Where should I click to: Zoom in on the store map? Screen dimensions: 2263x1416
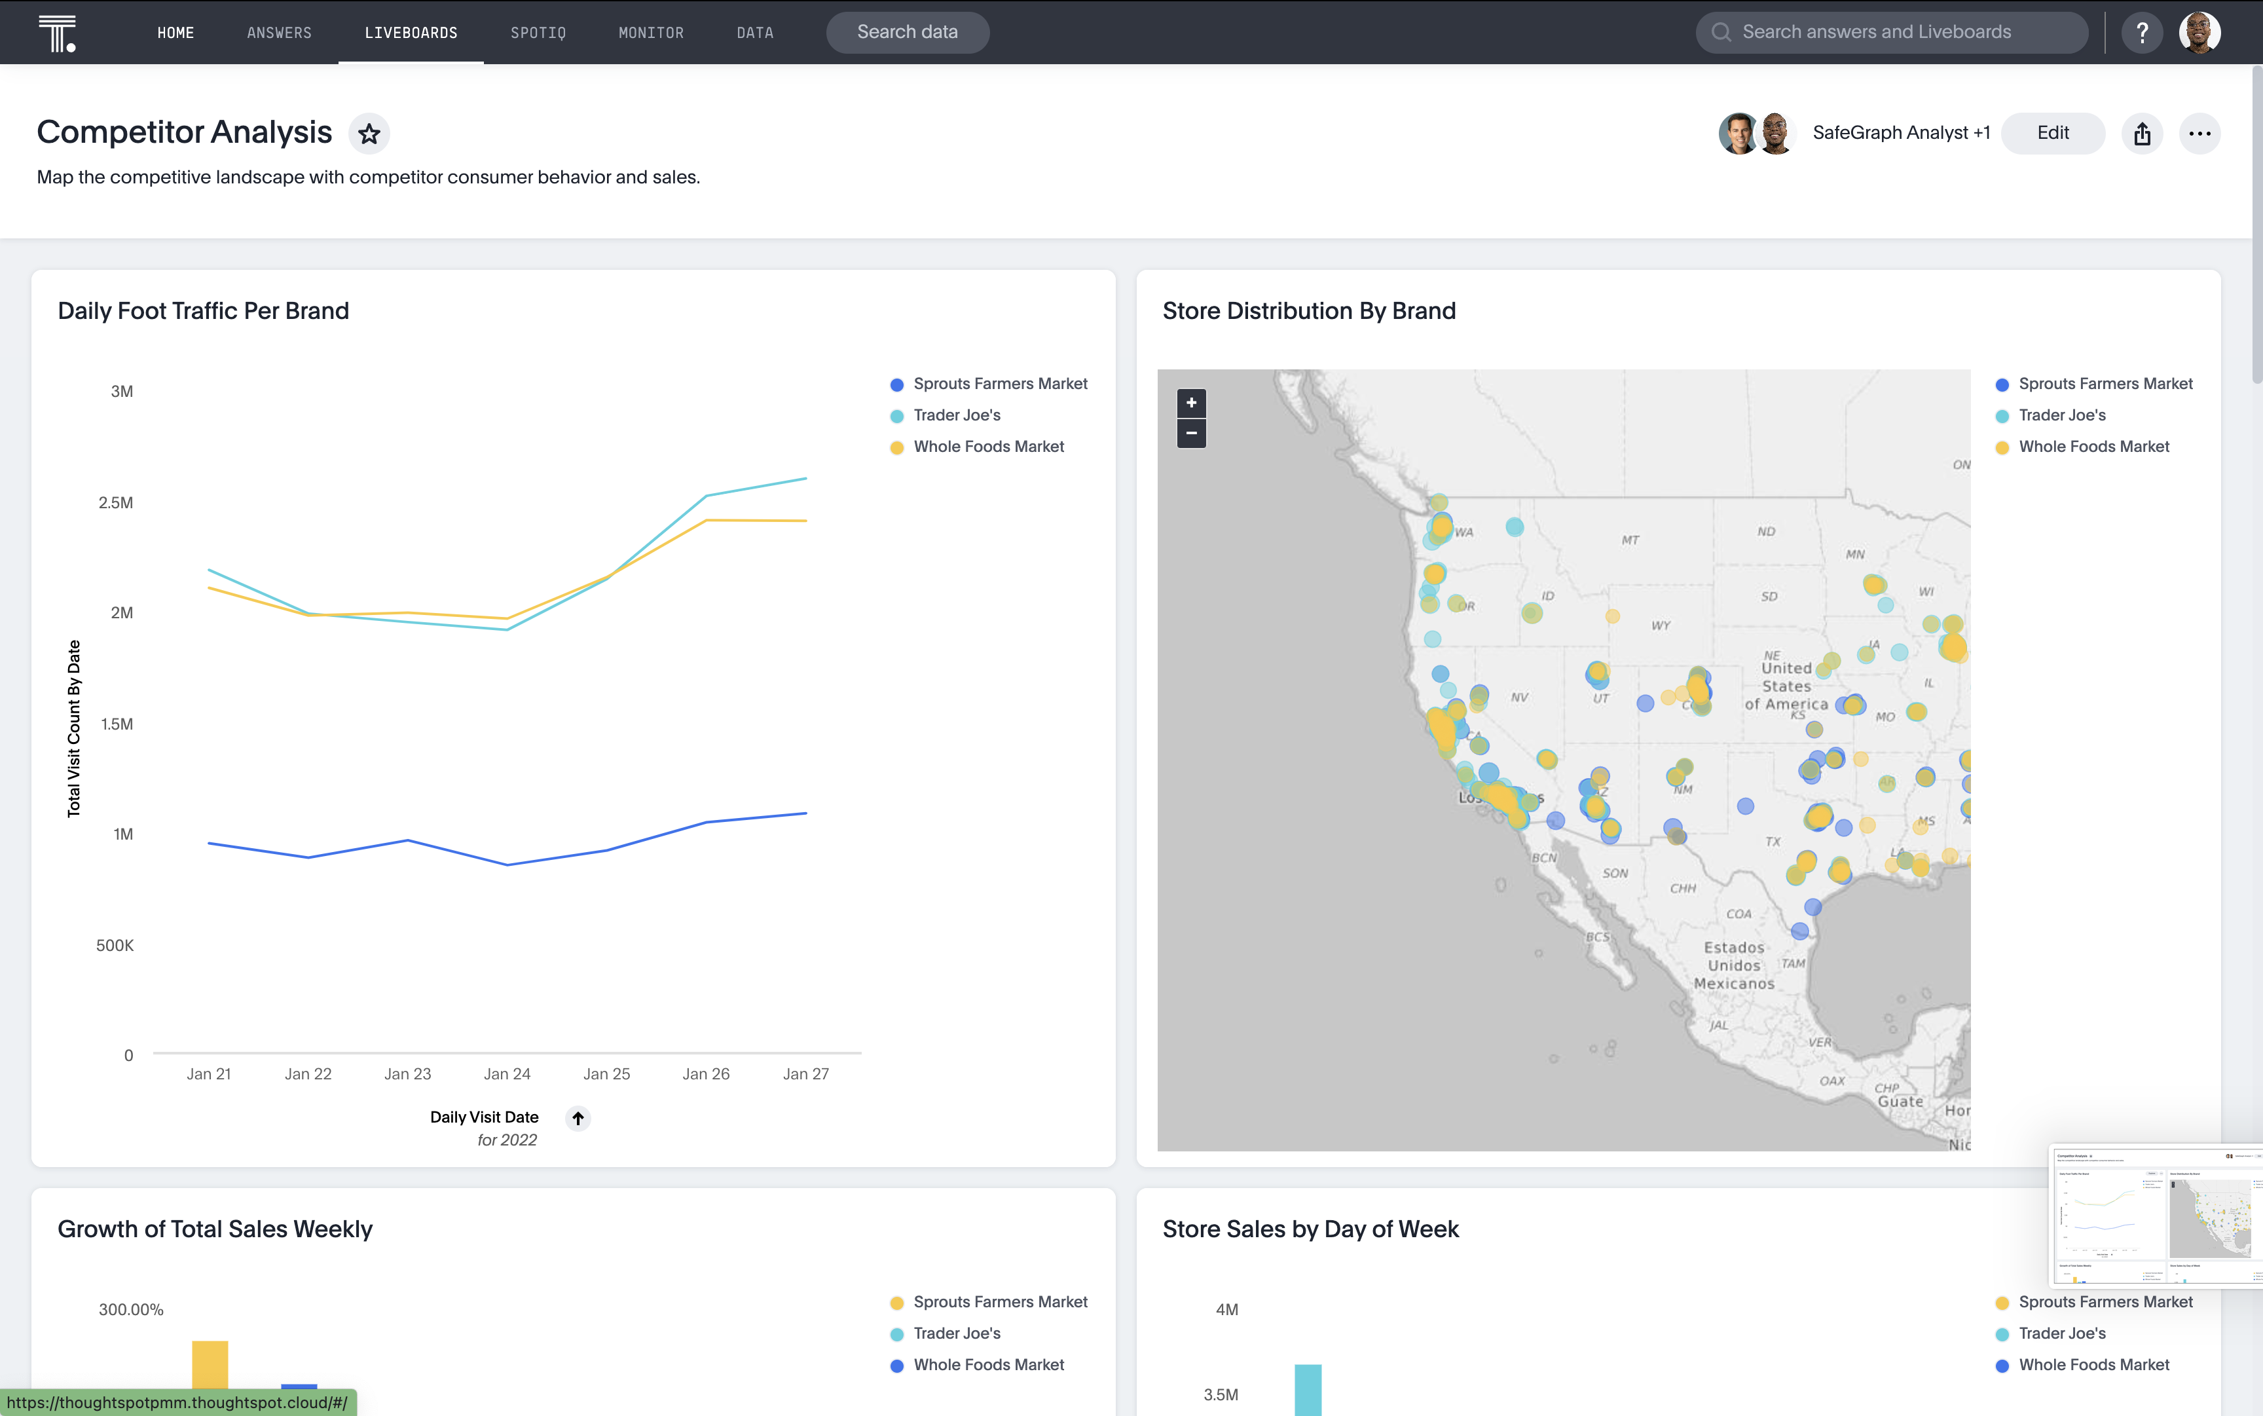1191,403
